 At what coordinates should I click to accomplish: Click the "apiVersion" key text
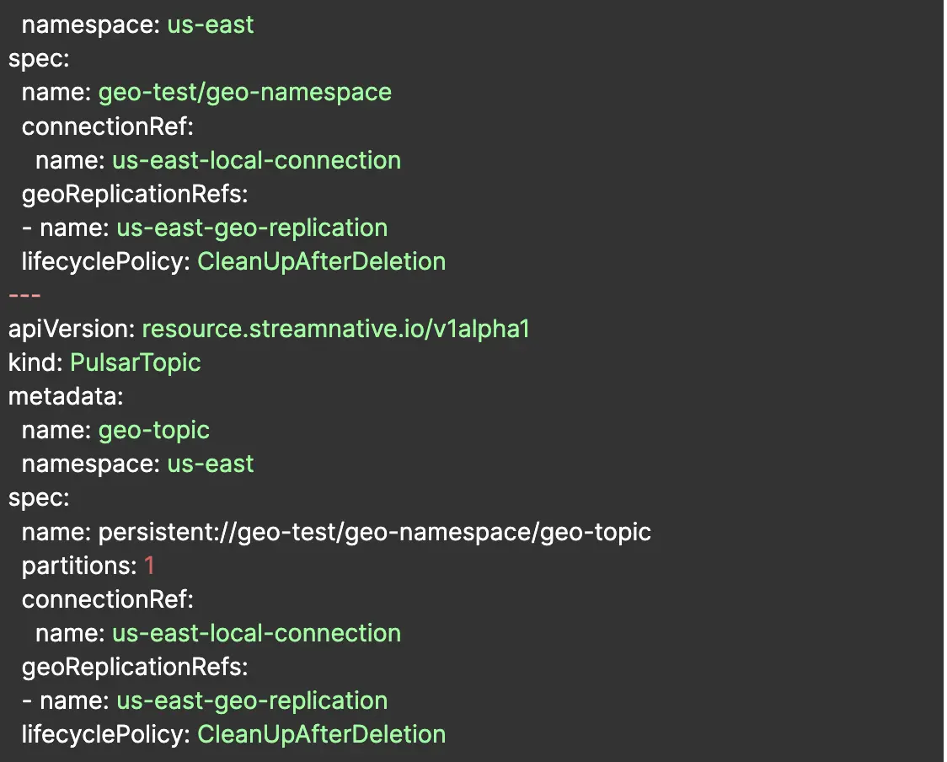pyautogui.click(x=69, y=329)
